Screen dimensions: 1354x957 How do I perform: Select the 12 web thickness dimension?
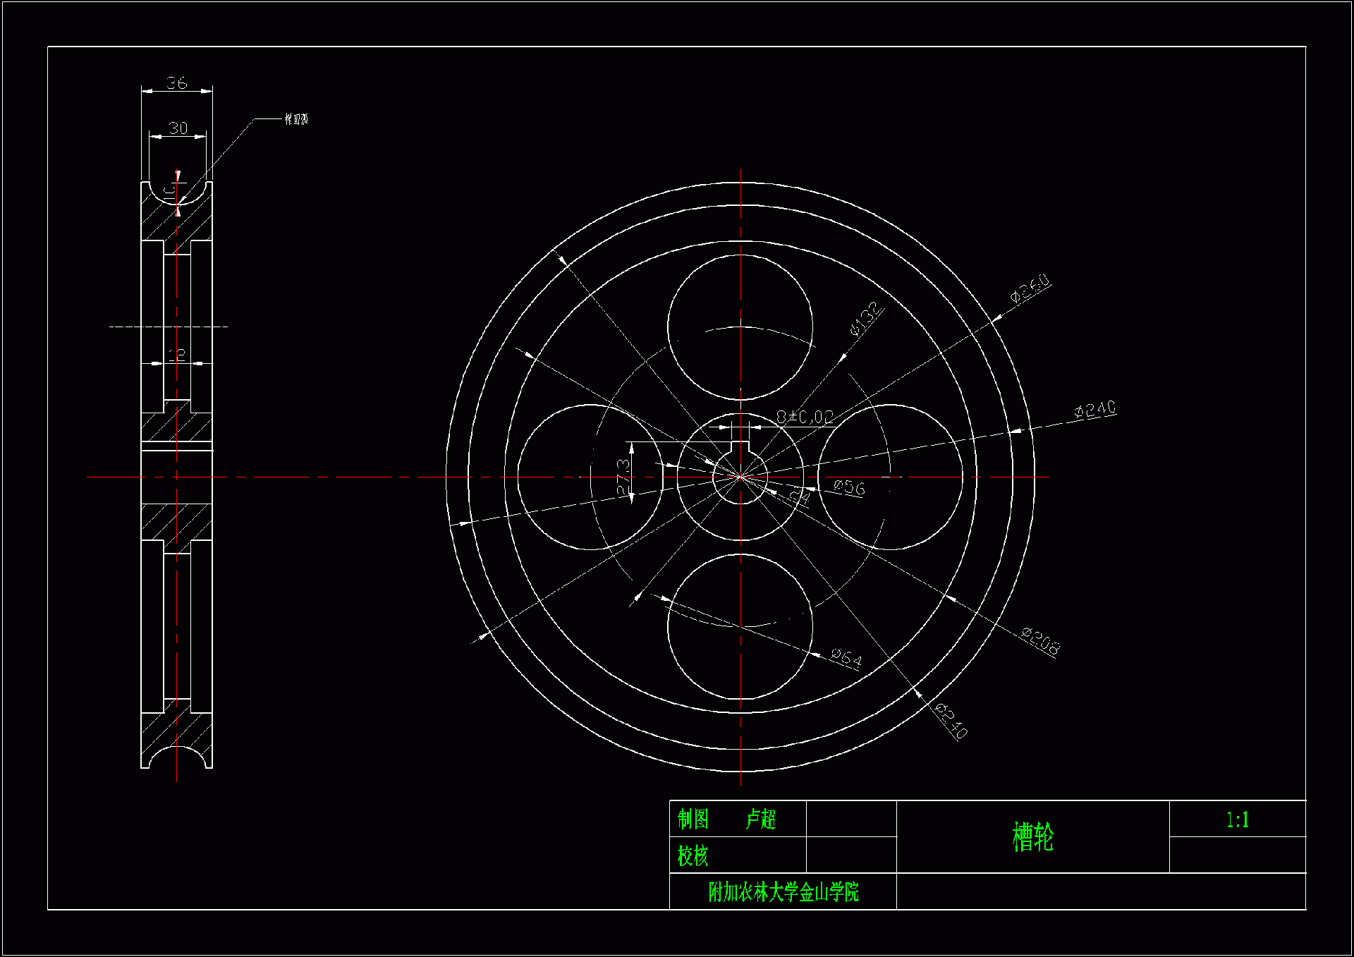click(x=177, y=355)
